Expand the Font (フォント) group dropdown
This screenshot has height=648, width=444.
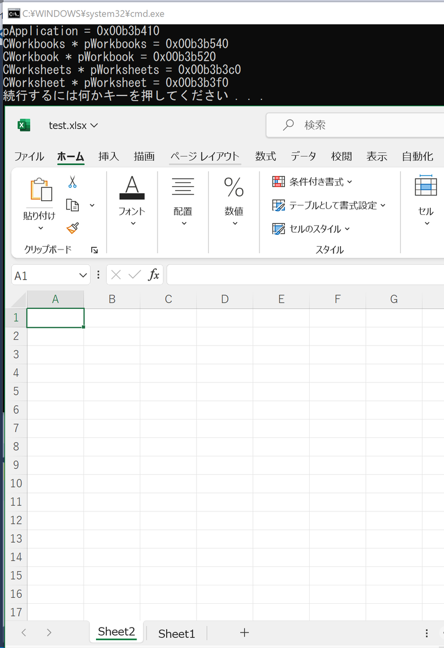click(133, 224)
